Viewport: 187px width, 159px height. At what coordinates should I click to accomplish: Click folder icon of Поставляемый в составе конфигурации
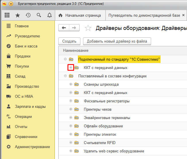(x=71, y=76)
